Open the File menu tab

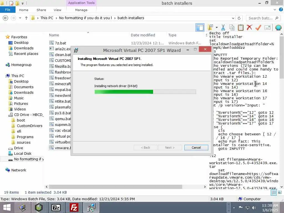(7, 10)
